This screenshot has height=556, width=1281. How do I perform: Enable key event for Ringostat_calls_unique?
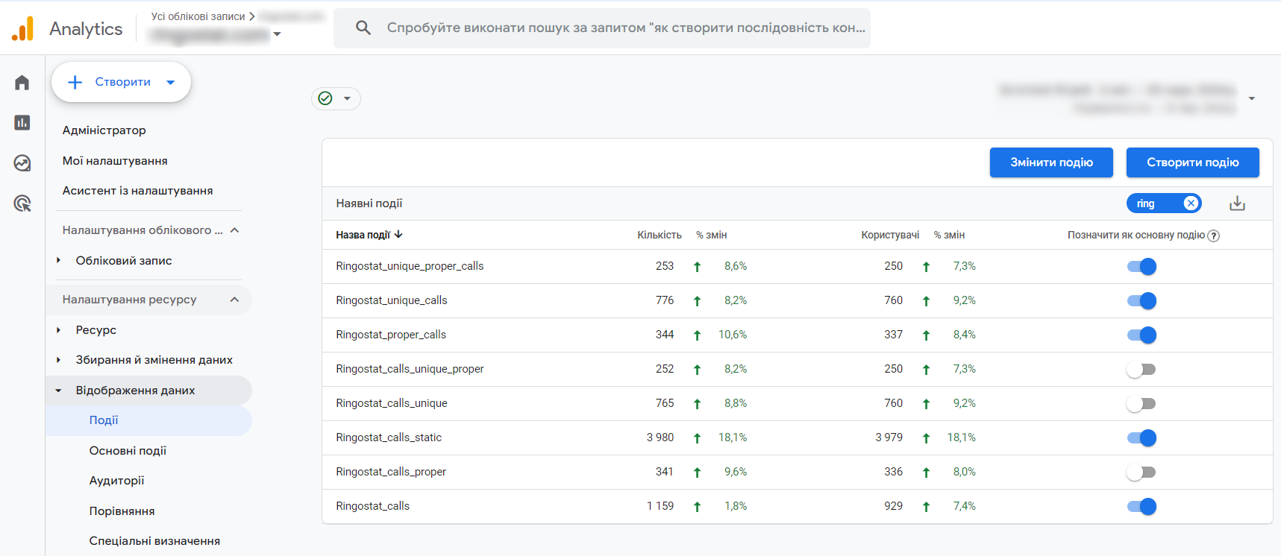coord(1141,403)
